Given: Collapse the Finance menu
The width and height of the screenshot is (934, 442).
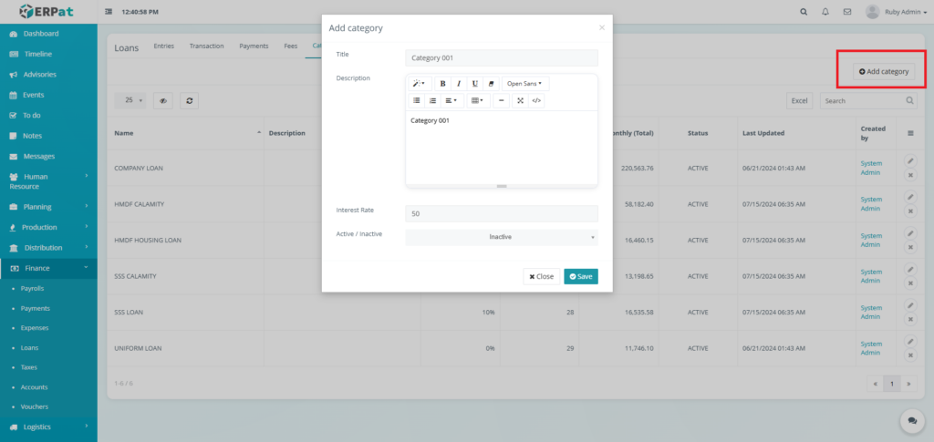Looking at the screenshot, I should [x=49, y=268].
